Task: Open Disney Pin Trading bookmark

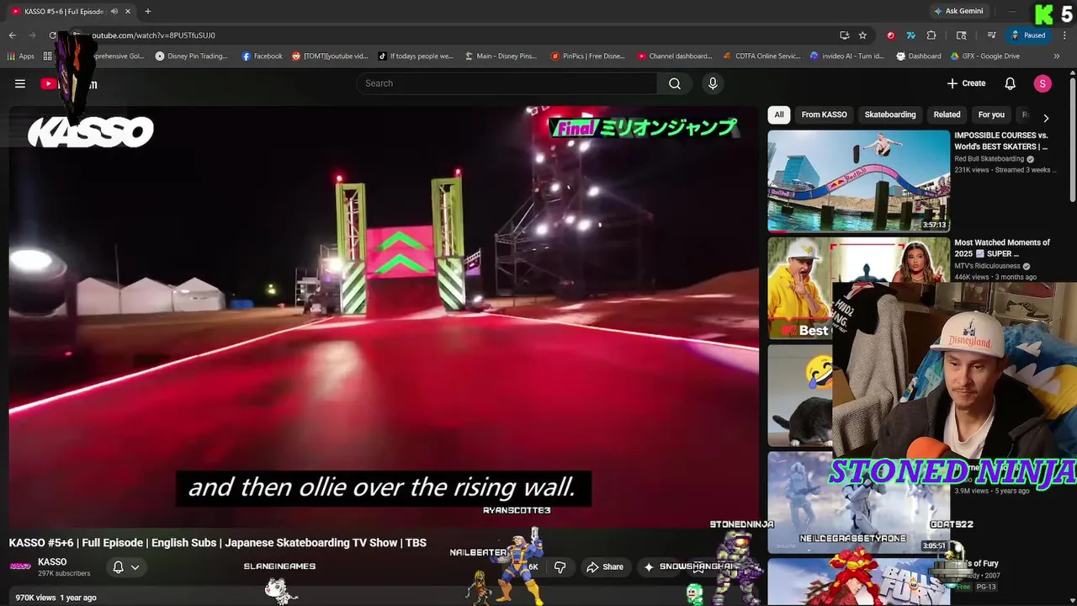Action: [191, 56]
